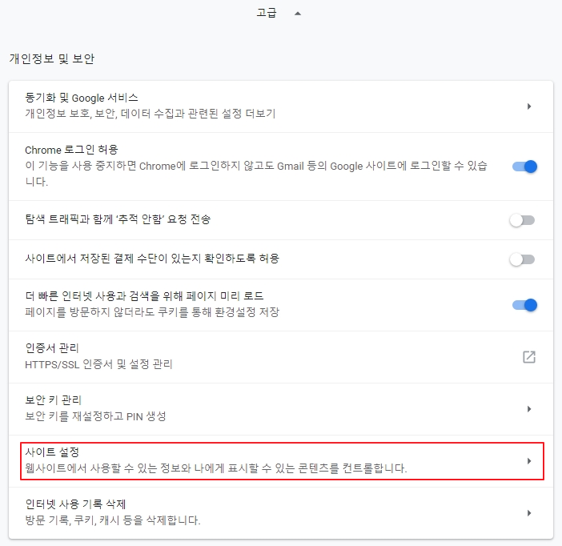Click 방문 기록, 쿠키, 캐시 등을 삭제합니다 description

pyautogui.click(x=113, y=520)
